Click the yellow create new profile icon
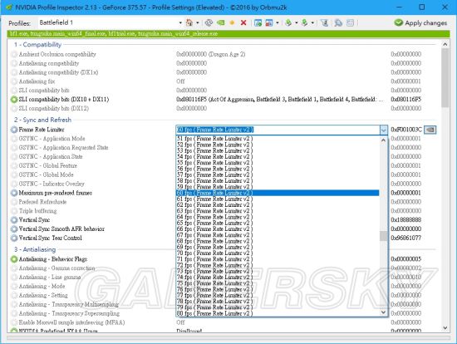 tap(232, 22)
